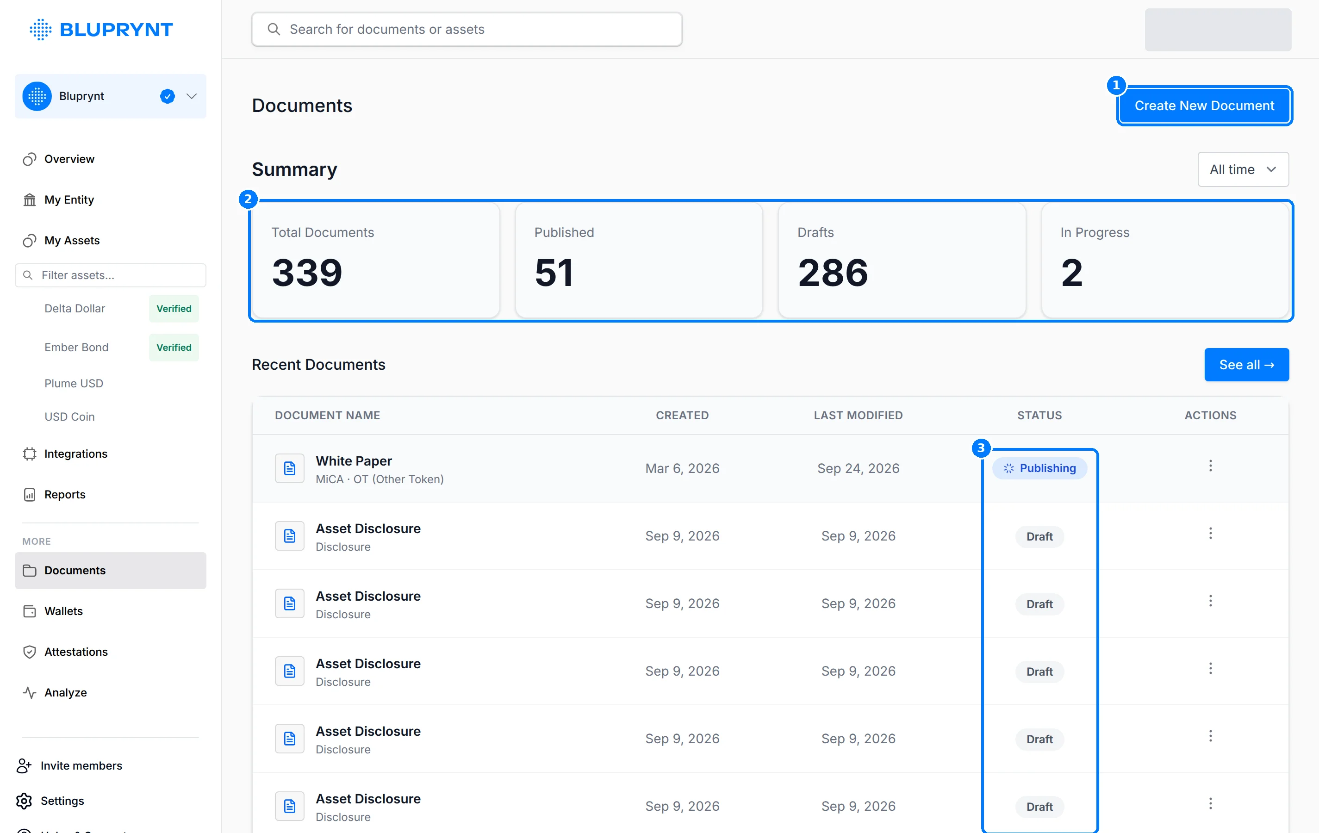Click the Filter assets input field

coord(110,275)
